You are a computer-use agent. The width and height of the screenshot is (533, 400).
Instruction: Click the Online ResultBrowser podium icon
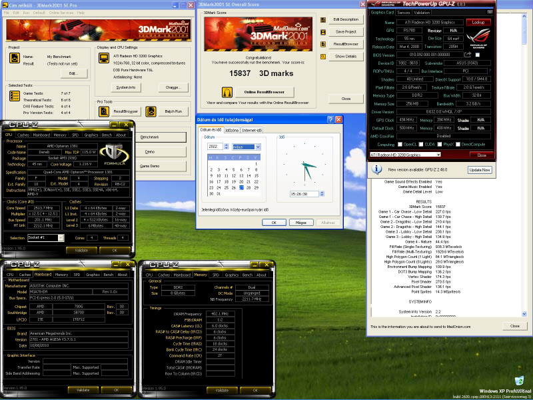point(227,92)
